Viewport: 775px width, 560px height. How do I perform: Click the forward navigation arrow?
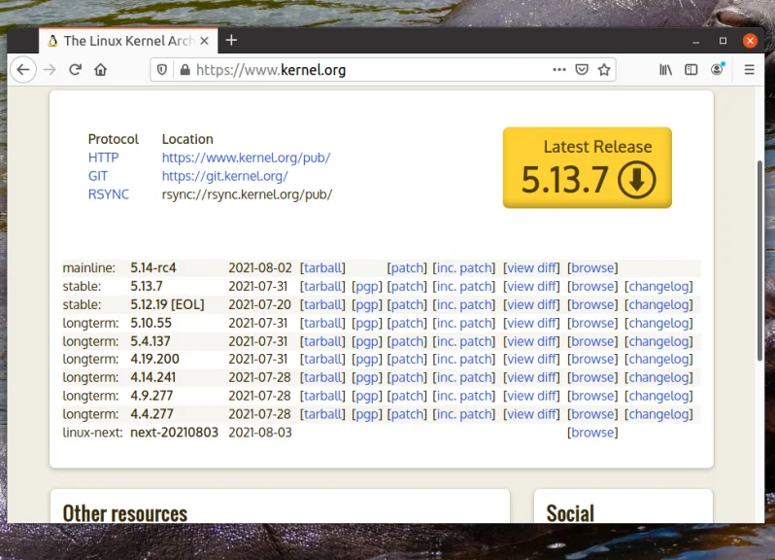50,70
